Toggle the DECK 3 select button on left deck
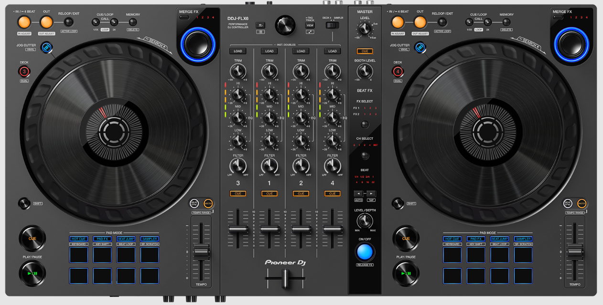The height and width of the screenshot is (305, 603). [x=24, y=72]
